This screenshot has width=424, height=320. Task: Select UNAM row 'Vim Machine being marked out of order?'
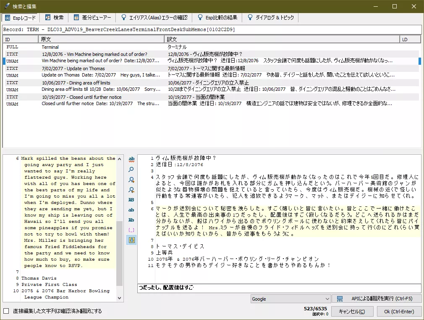[x=212, y=61]
